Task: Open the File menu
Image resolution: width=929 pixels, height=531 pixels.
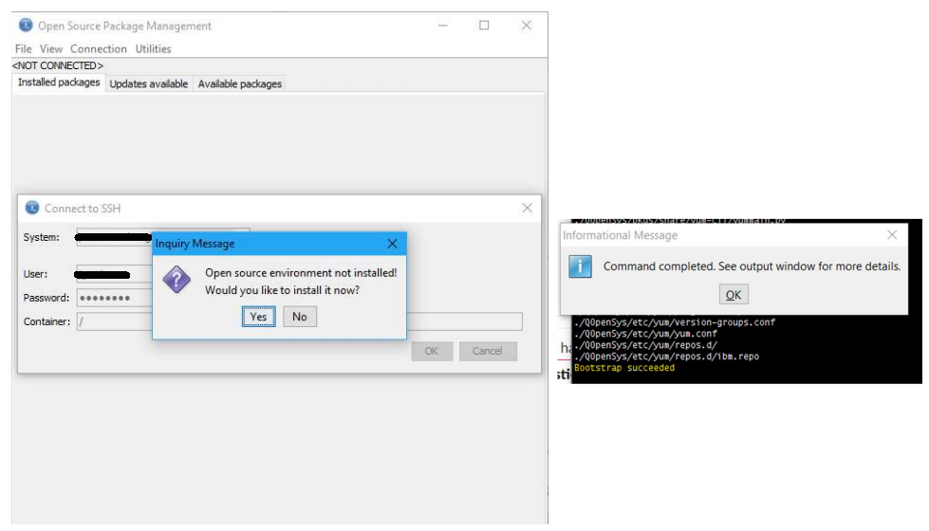Action: 24,48
